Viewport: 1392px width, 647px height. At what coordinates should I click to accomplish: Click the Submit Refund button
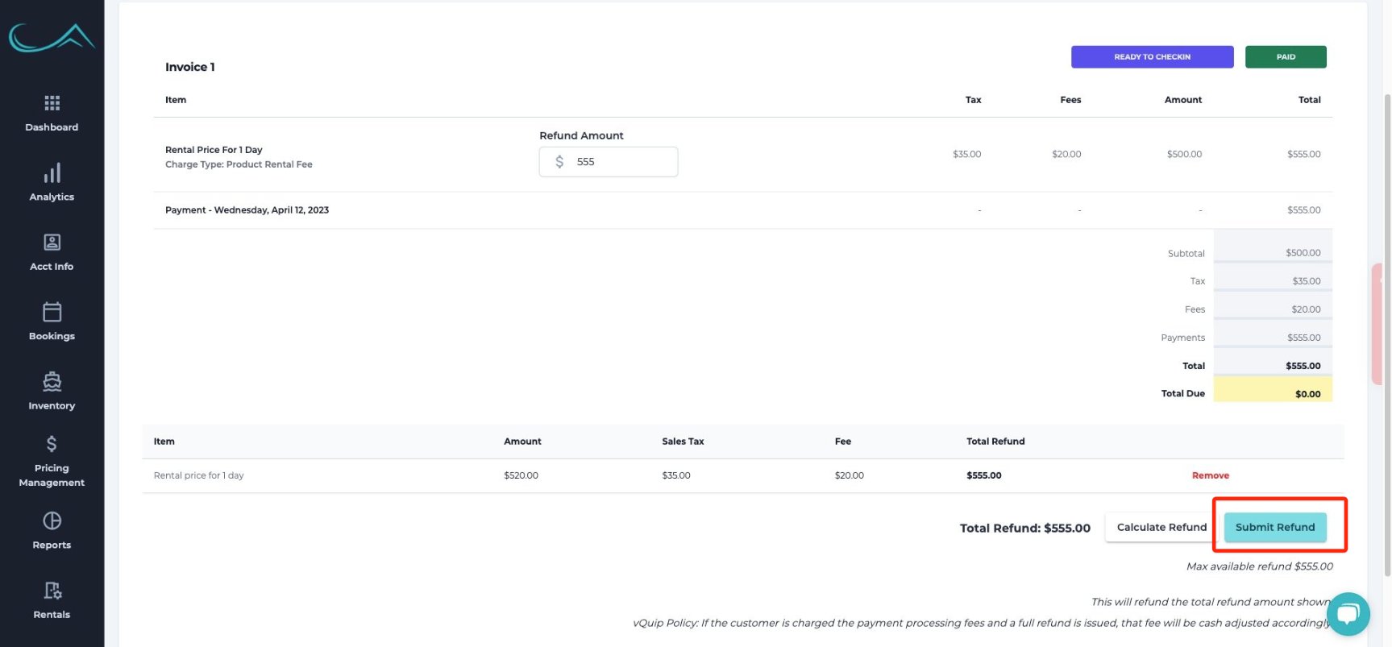coord(1274,527)
